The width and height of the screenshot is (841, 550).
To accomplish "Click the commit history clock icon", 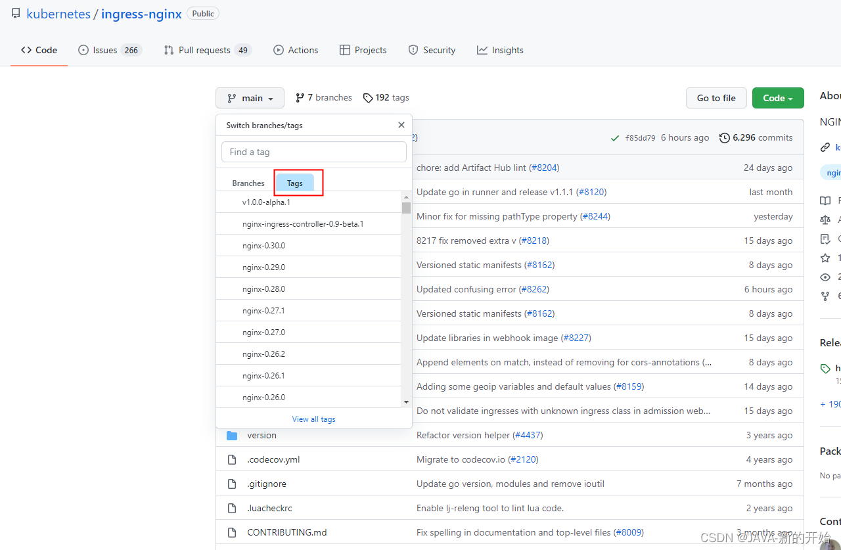I will 725,138.
